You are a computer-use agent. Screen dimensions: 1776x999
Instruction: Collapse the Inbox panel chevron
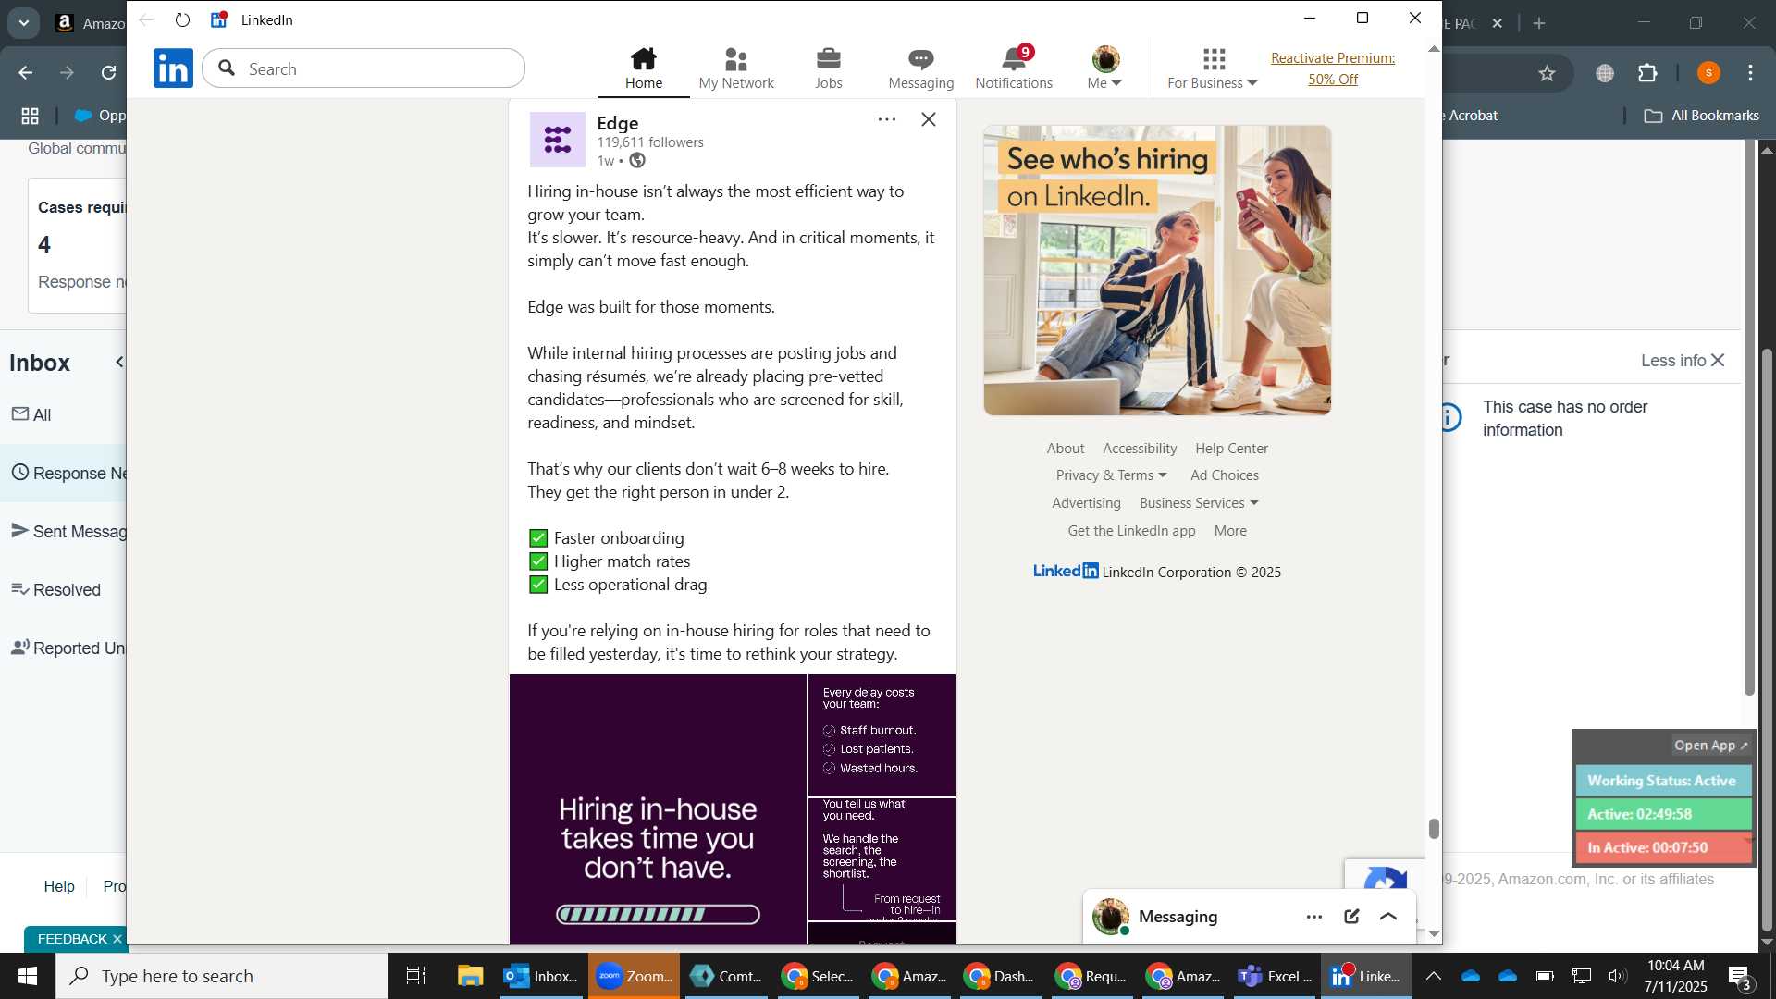119,362
